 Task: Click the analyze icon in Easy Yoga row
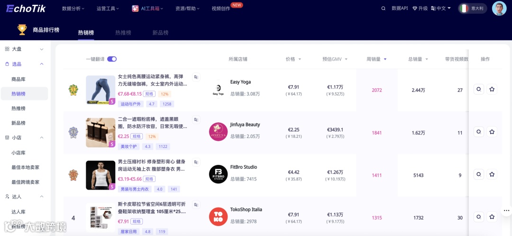pyautogui.click(x=479, y=89)
